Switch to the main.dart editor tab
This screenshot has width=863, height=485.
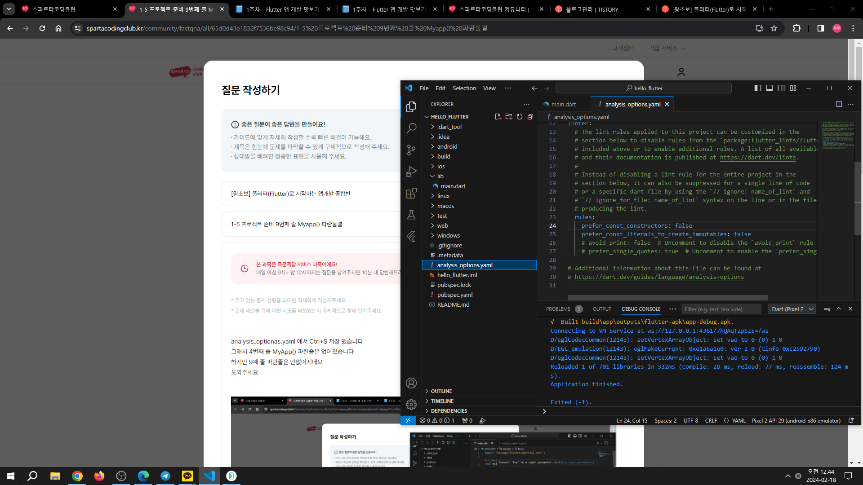click(563, 104)
